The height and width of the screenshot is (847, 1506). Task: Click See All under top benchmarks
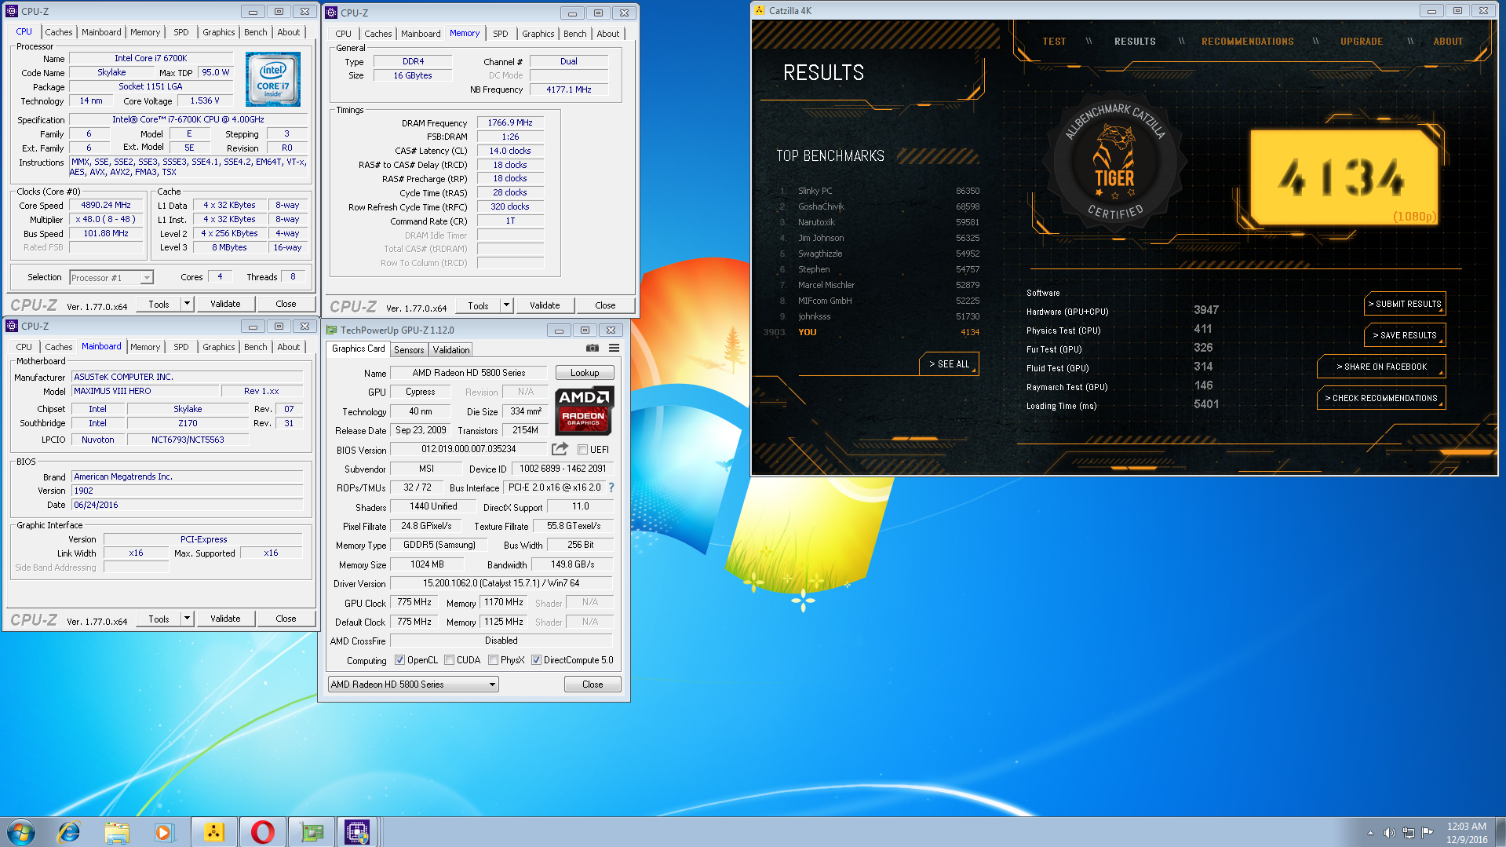[x=949, y=364]
